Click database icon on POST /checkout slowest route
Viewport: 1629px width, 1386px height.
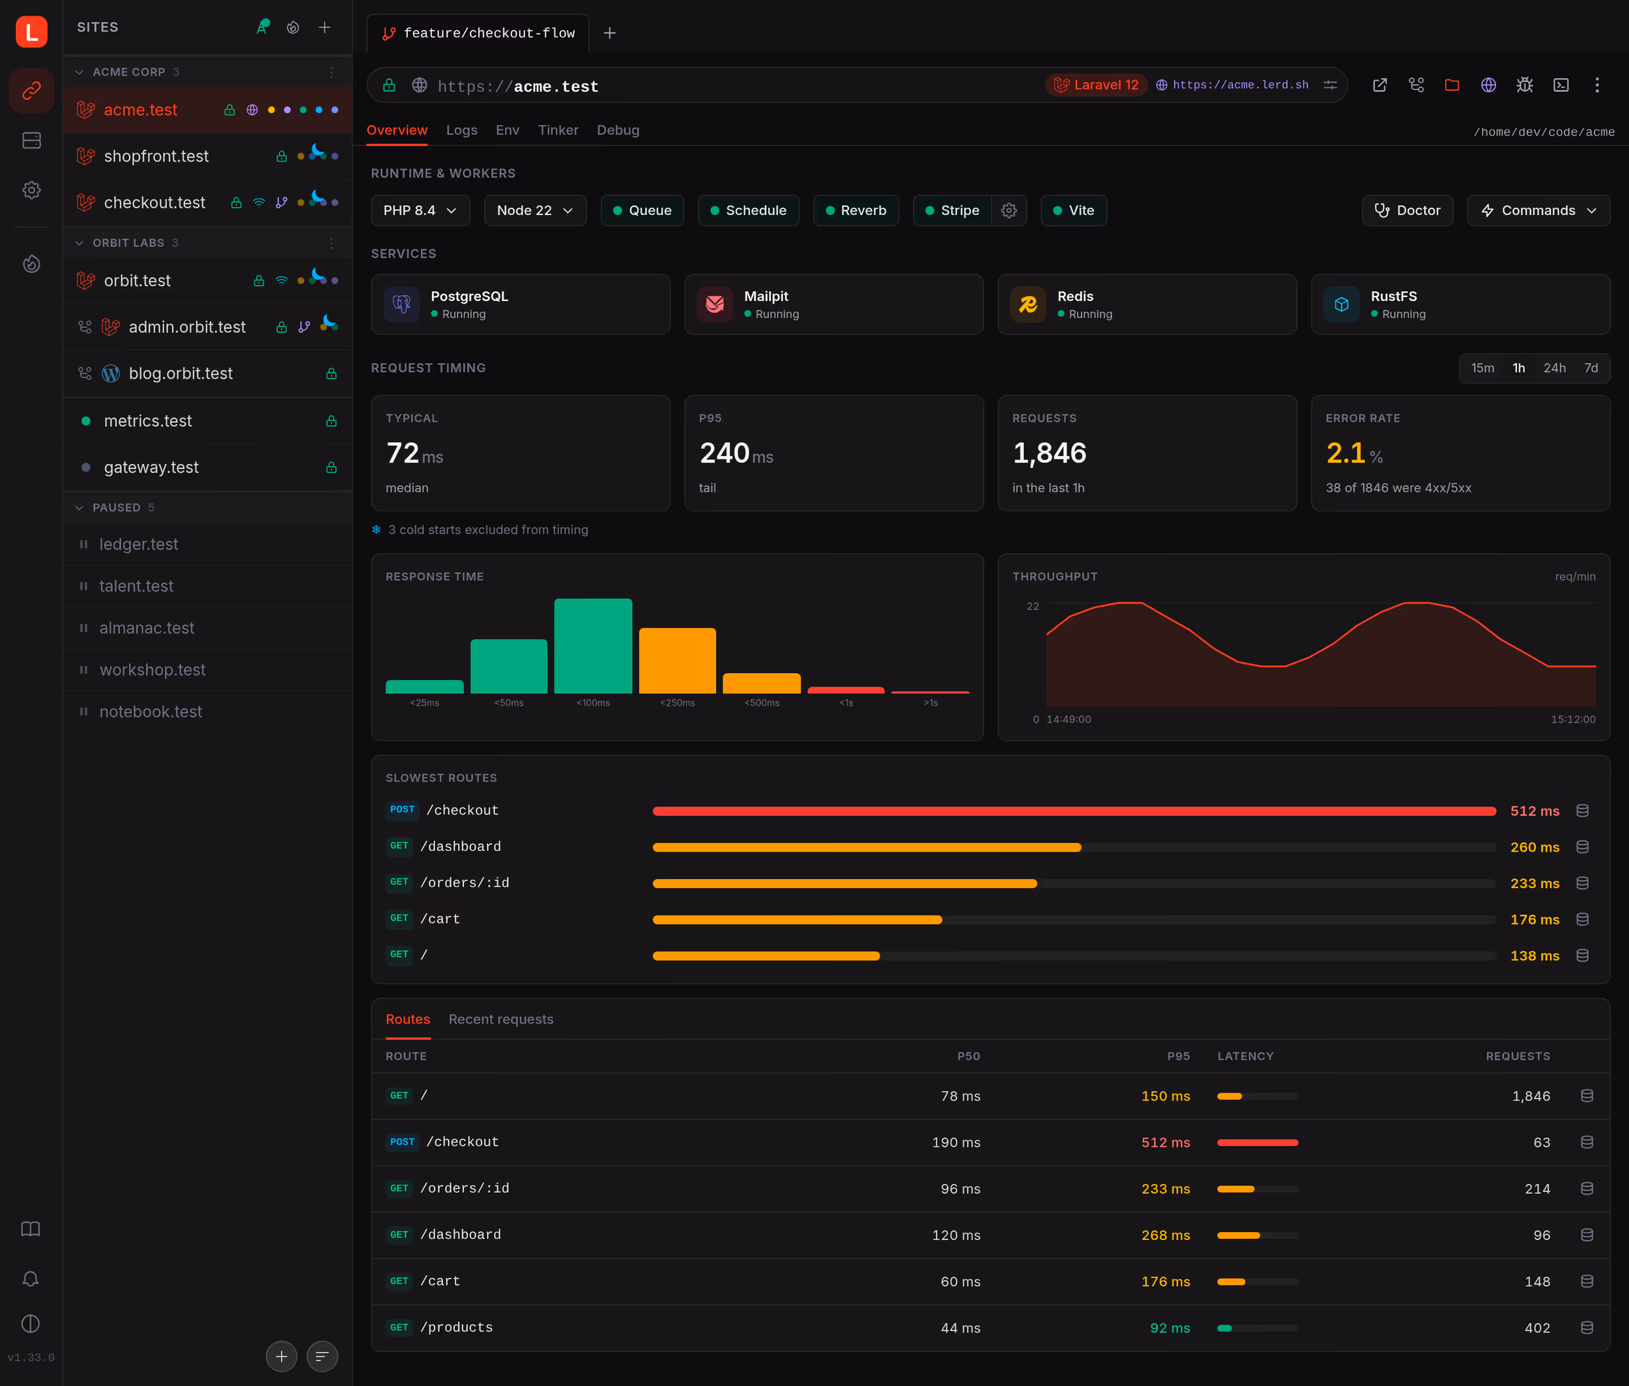tap(1583, 811)
